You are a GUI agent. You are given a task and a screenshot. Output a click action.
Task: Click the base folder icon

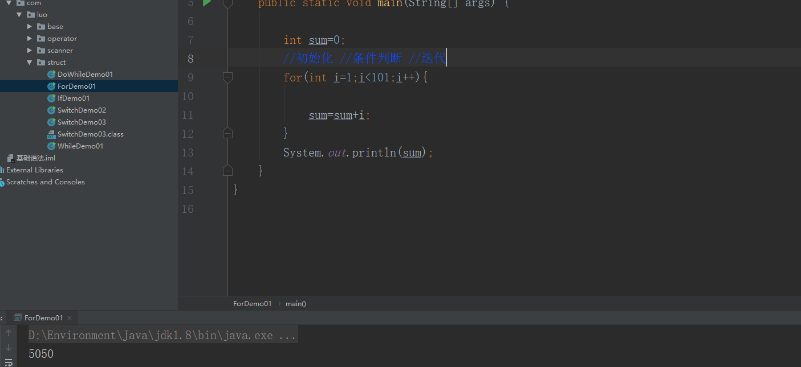tap(41, 27)
